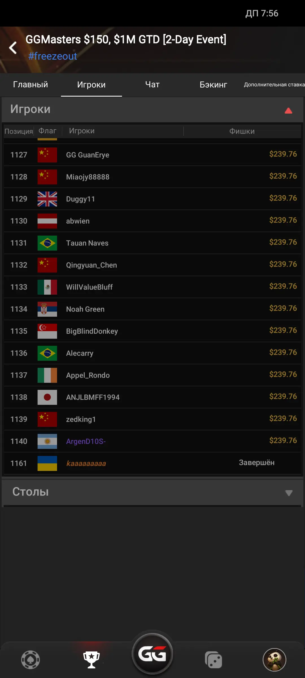Tap the back arrow icon
Image resolution: width=305 pixels, height=678 pixels.
click(x=13, y=47)
